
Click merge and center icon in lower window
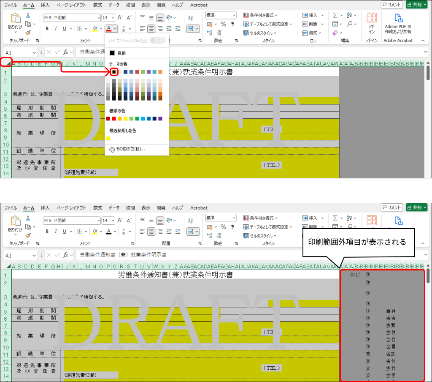[x=190, y=232]
